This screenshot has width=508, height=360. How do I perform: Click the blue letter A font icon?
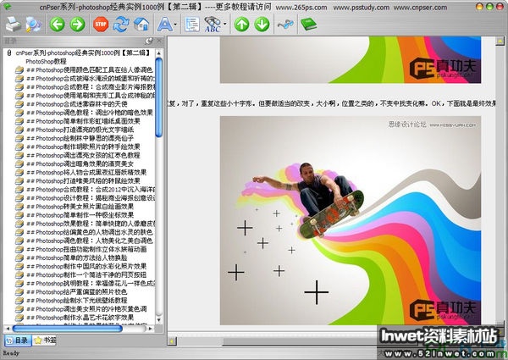(164, 25)
